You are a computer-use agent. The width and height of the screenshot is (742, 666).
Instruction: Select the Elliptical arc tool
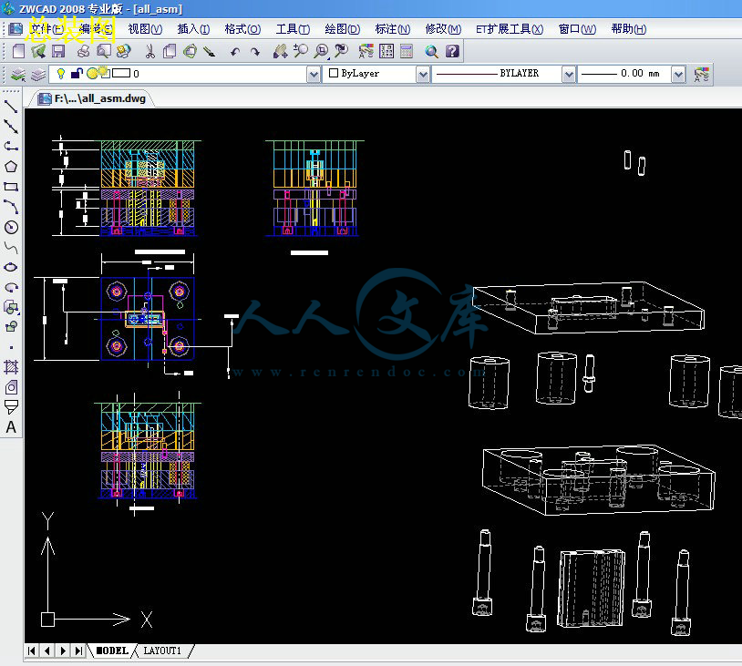[x=11, y=287]
